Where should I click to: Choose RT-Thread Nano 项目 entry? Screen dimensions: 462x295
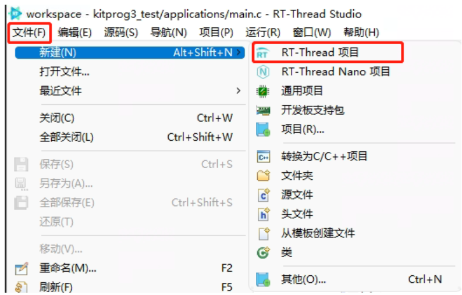pyautogui.click(x=336, y=72)
